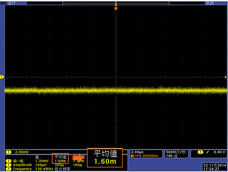Image resolution: width=228 pixels, height=172 pixels.
Task: Click the channel badge of the 峰-峰 measurement
Action: pos(9,161)
